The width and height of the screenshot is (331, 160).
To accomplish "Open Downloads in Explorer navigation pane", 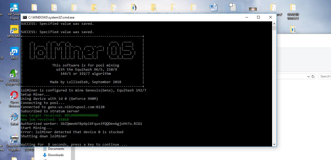I will pos(53,155).
